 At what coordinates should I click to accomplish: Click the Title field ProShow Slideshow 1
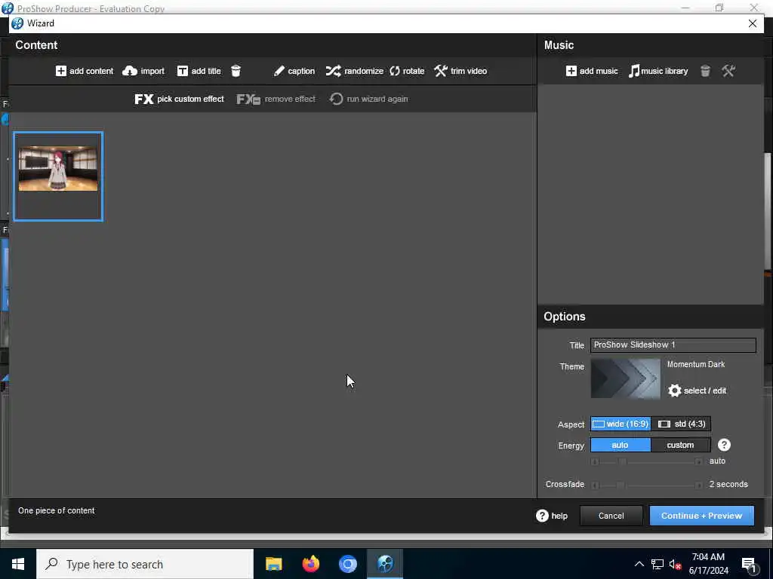click(x=673, y=345)
